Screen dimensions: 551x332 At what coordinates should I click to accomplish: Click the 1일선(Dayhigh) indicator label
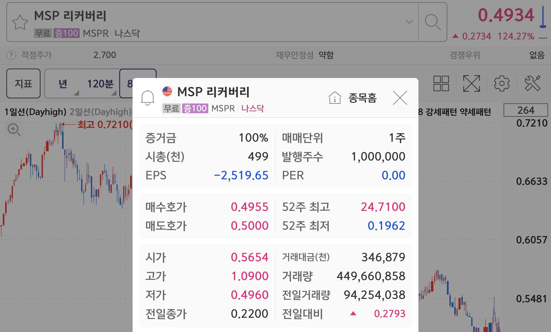pos(35,112)
